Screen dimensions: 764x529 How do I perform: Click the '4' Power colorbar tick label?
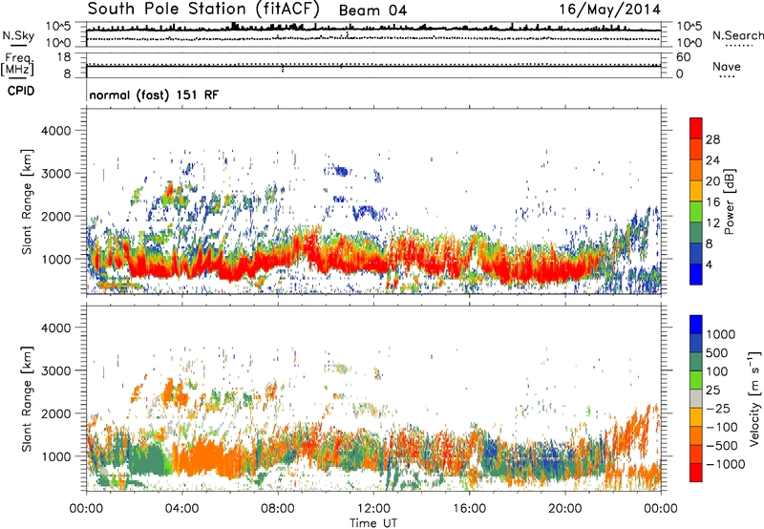coord(709,265)
